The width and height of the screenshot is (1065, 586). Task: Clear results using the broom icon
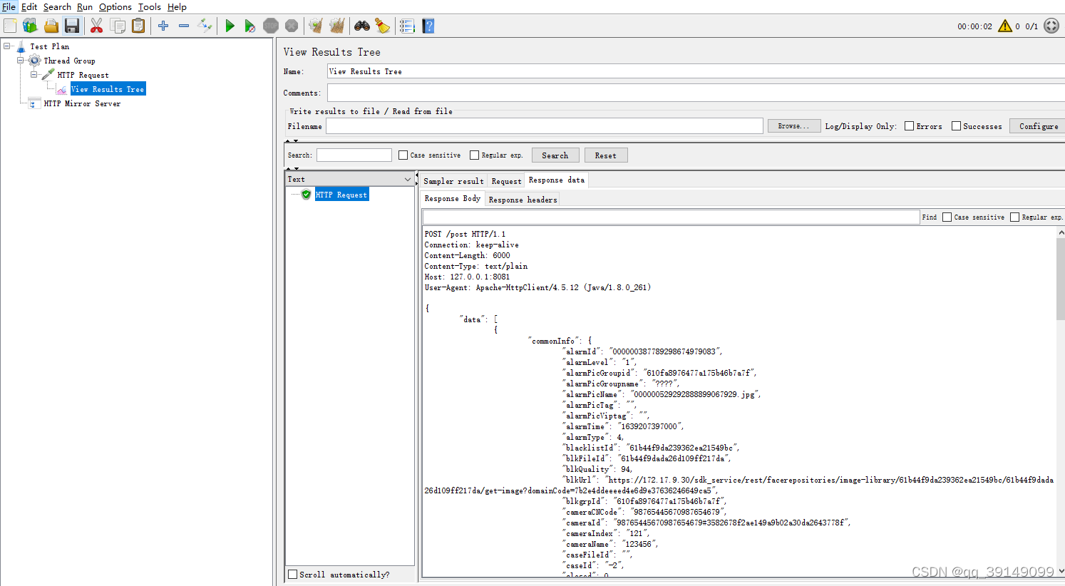click(315, 25)
